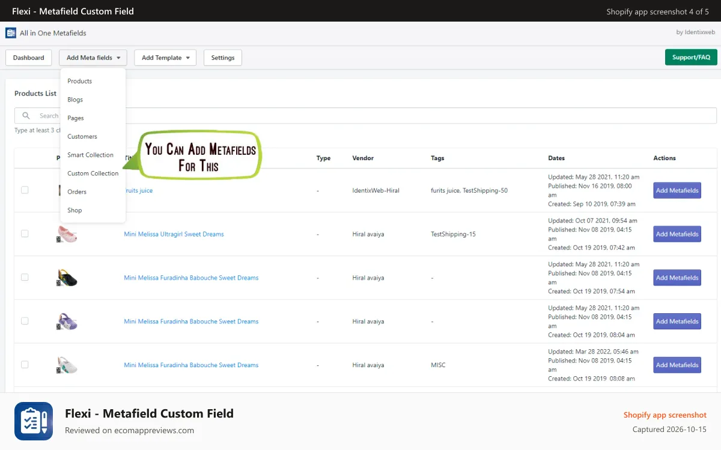The image size is (721, 450).
Task: Open the Settings button
Action: pos(223,58)
